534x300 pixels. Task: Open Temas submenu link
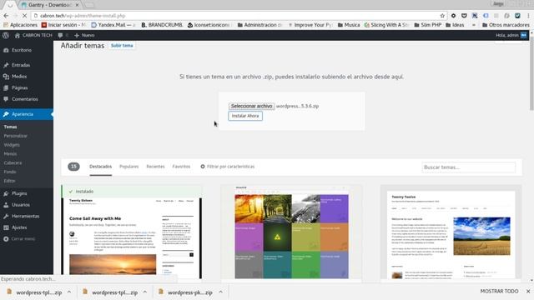pyautogui.click(x=10, y=127)
